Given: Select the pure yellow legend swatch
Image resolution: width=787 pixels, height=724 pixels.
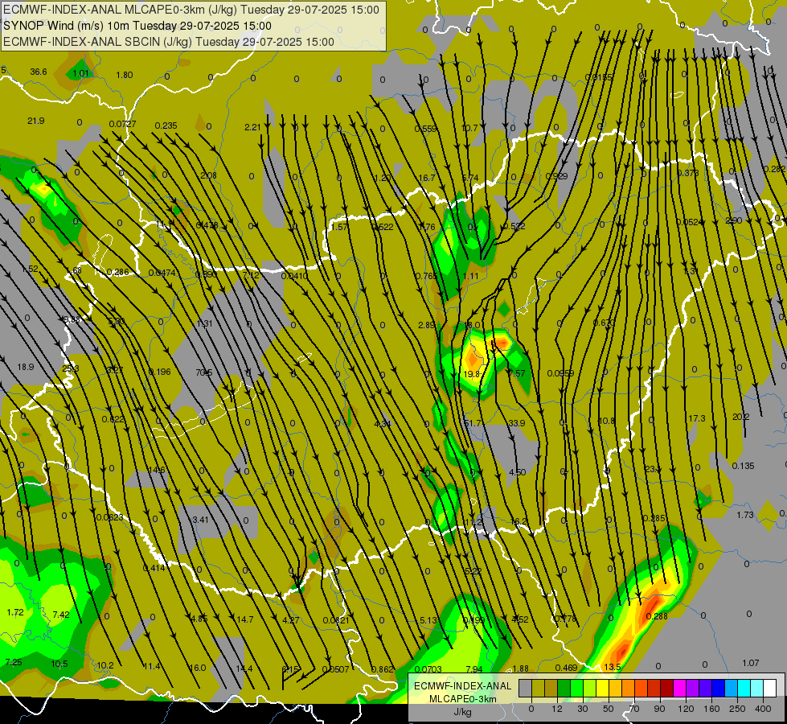Looking at the screenshot, I should click(603, 688).
